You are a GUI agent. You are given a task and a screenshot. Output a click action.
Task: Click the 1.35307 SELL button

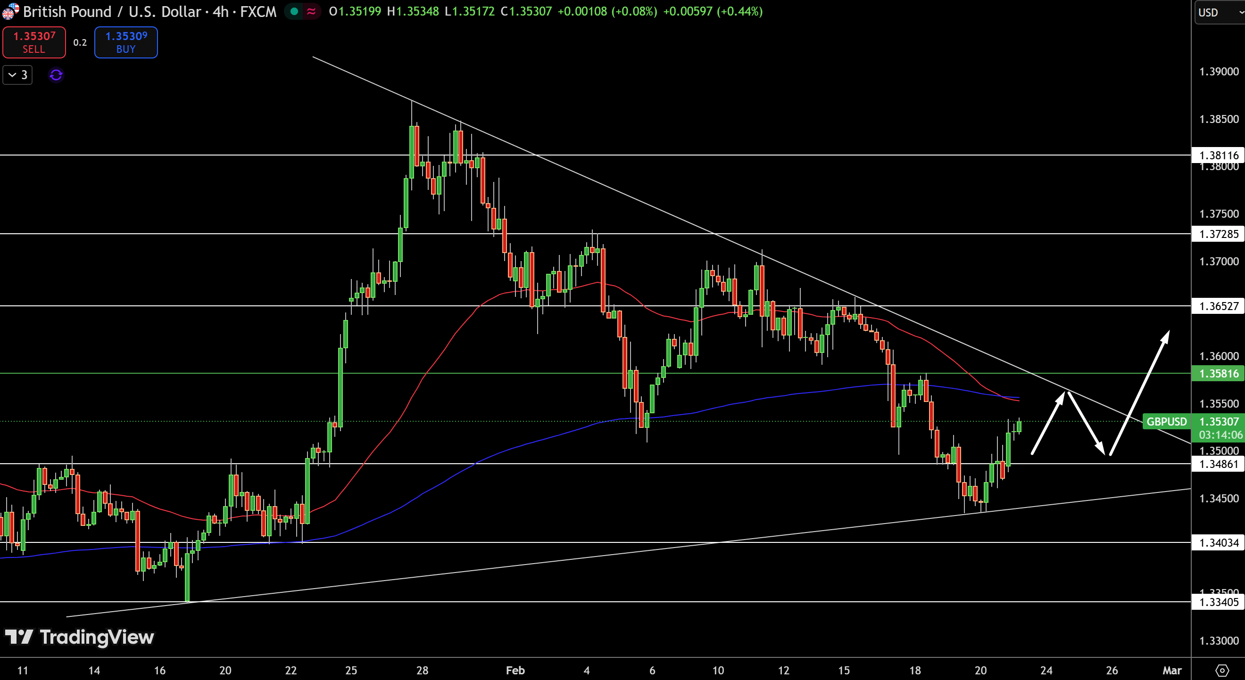(x=34, y=42)
